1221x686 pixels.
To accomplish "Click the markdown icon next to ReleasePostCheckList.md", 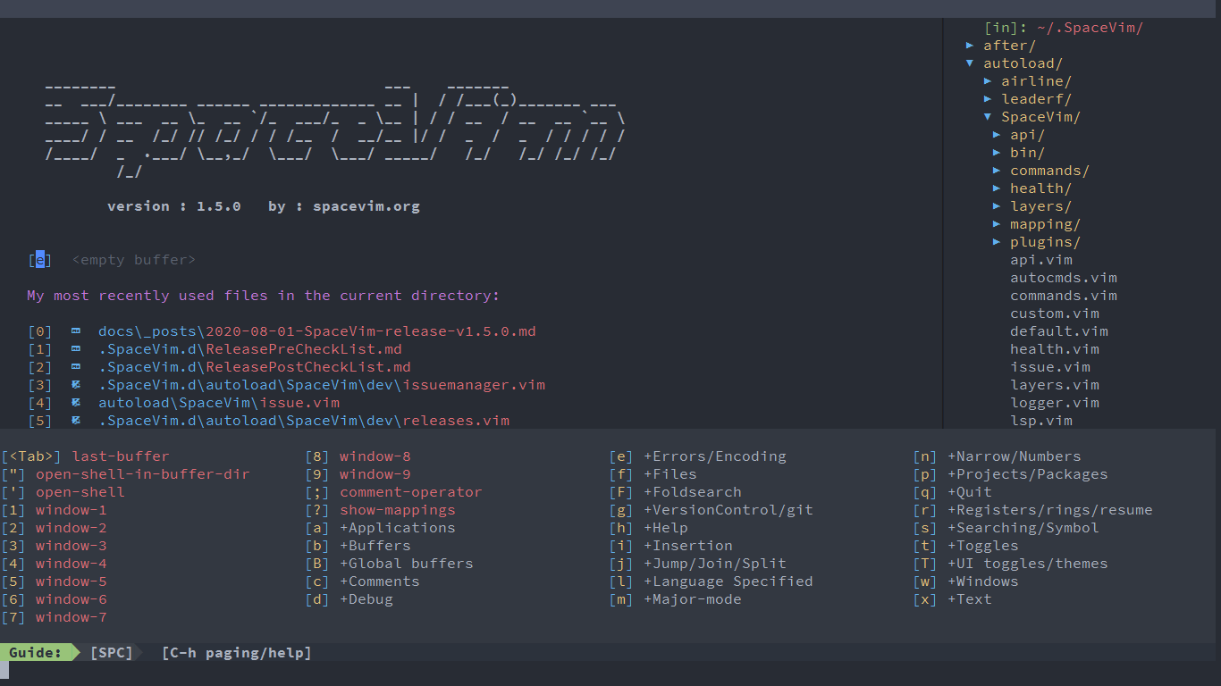I will 76,366.
